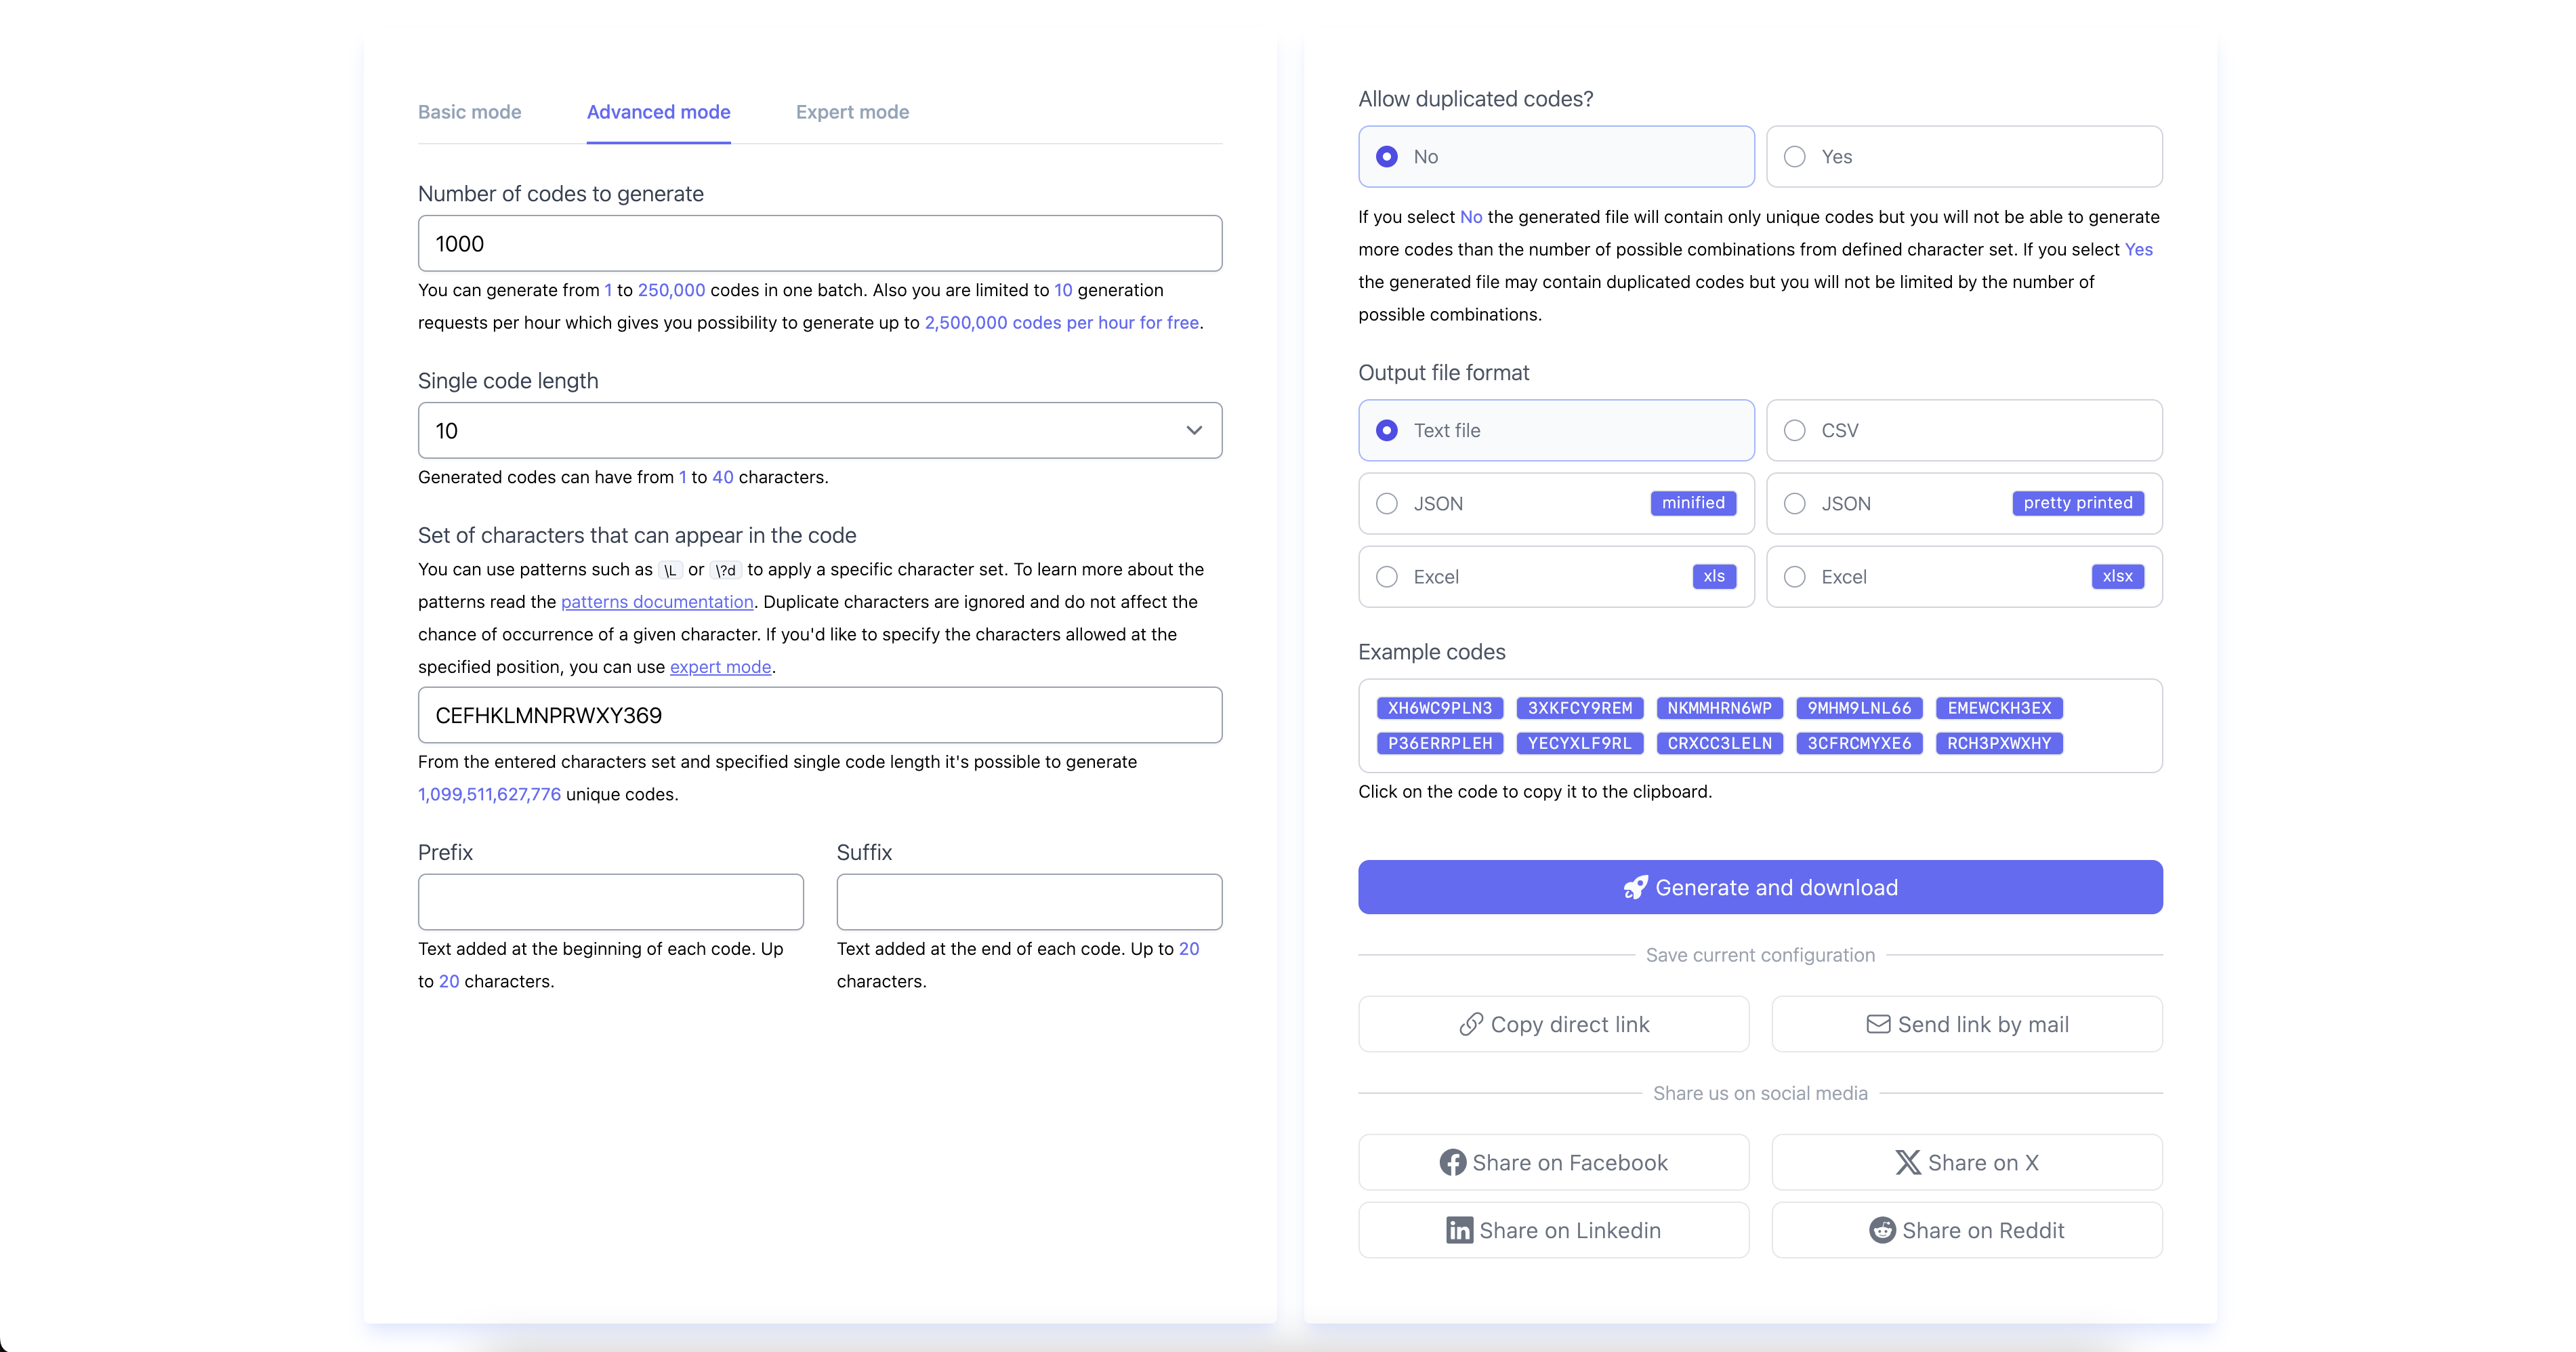
Task: Click the minified badge next to JSON
Action: point(1693,503)
